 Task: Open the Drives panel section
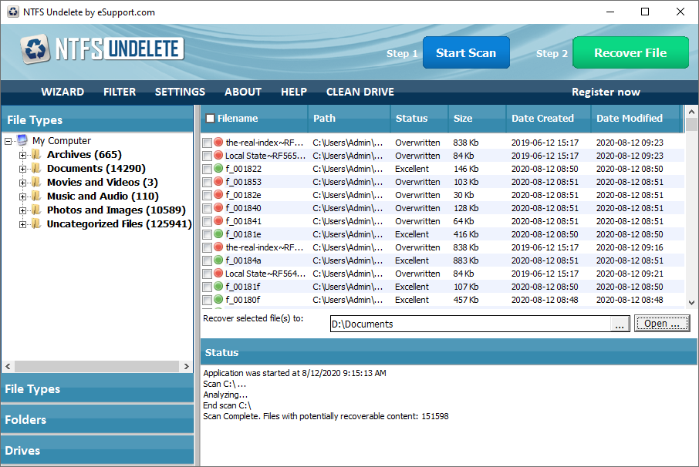click(x=97, y=451)
